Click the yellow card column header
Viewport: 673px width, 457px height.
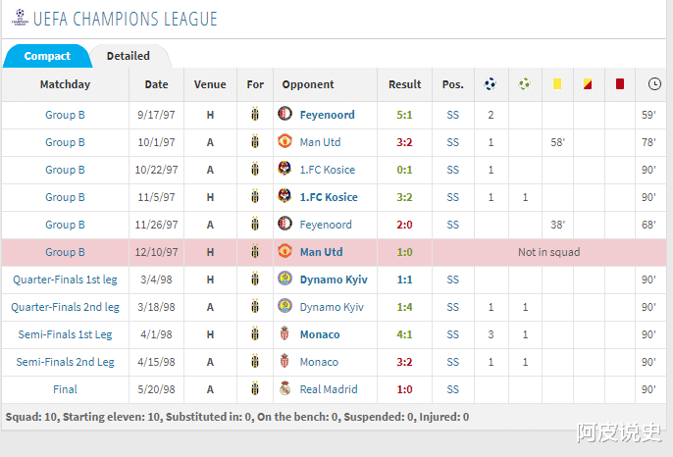click(556, 84)
